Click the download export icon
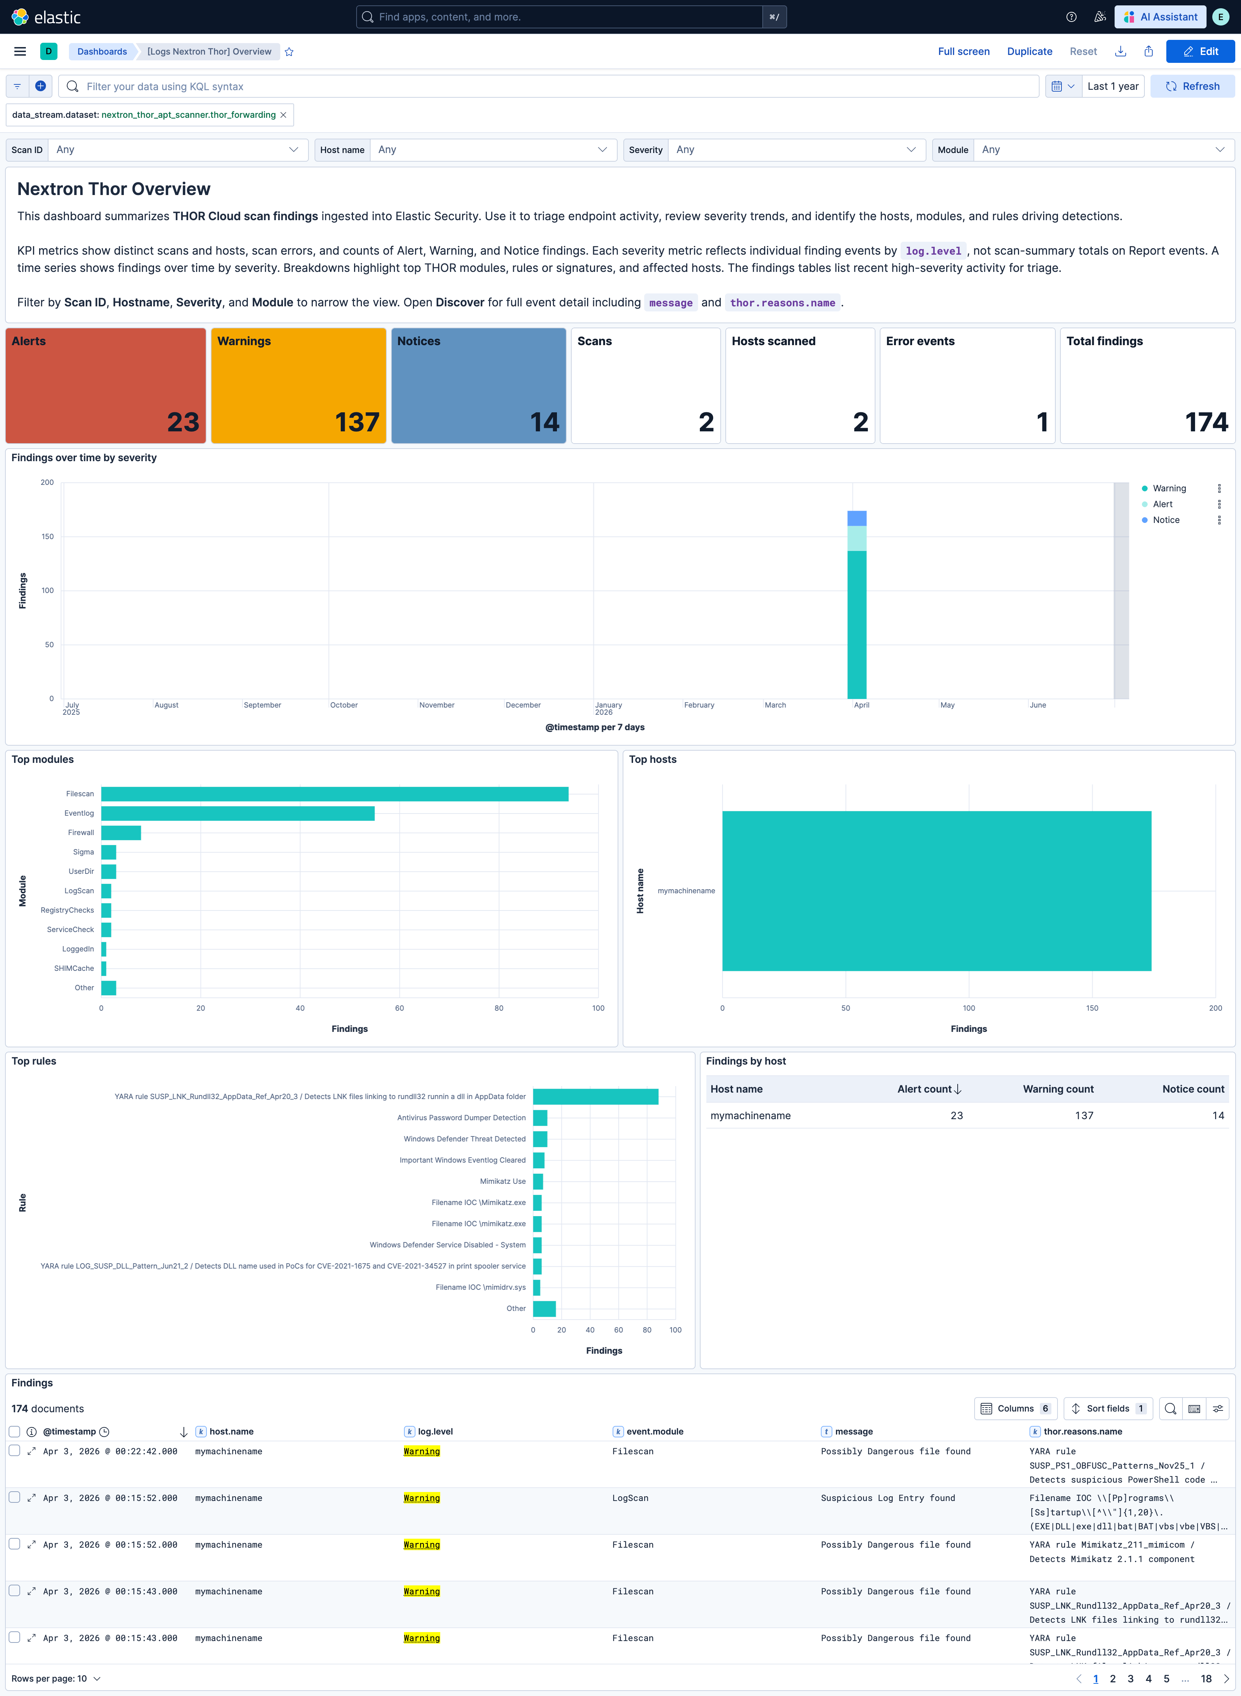The width and height of the screenshot is (1241, 1696). point(1120,51)
